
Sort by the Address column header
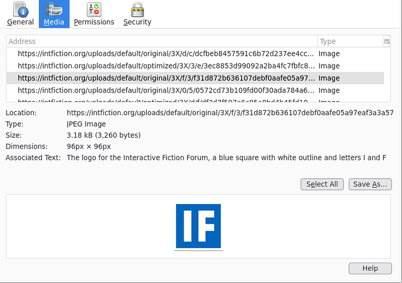(162, 41)
